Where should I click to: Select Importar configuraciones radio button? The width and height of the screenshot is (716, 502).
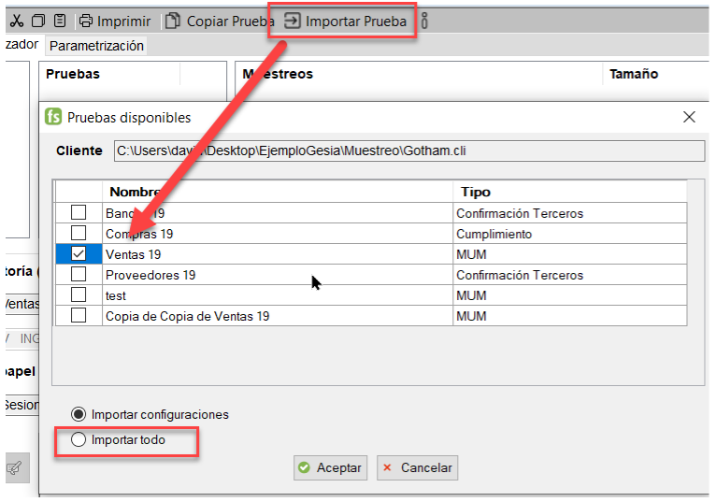point(79,414)
